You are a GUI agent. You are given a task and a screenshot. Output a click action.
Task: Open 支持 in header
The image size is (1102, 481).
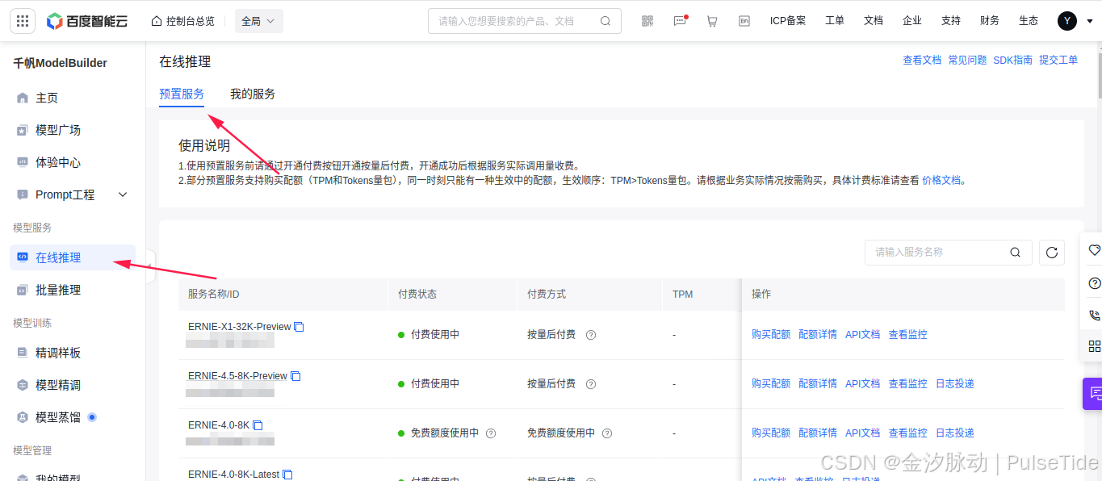click(x=951, y=21)
